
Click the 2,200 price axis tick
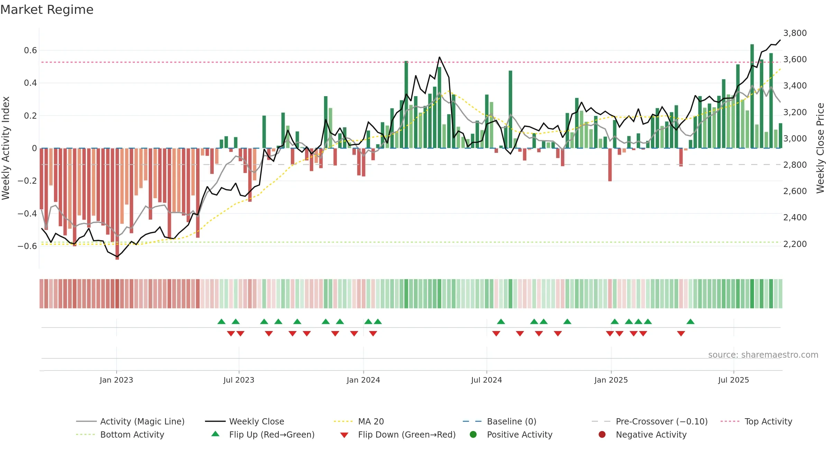[x=795, y=244]
